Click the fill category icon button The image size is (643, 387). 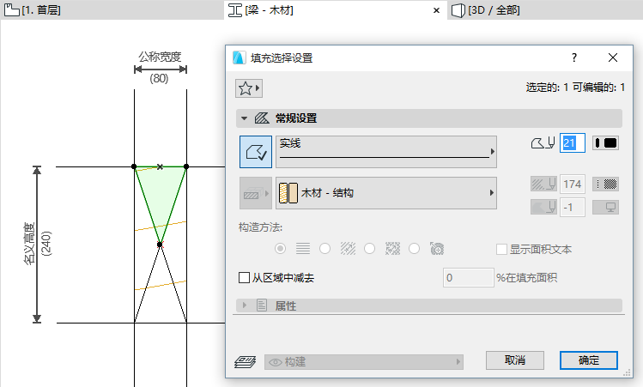coord(255,193)
